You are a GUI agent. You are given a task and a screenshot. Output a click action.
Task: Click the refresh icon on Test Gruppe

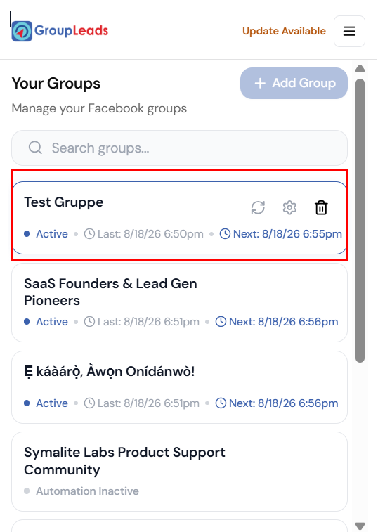point(258,207)
